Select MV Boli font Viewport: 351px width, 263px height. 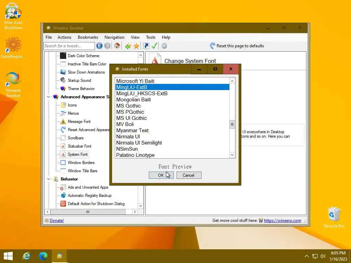172,124
